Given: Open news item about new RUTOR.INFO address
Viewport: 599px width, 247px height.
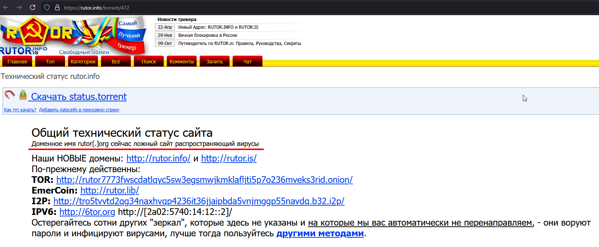Looking at the screenshot, I should click(x=218, y=27).
